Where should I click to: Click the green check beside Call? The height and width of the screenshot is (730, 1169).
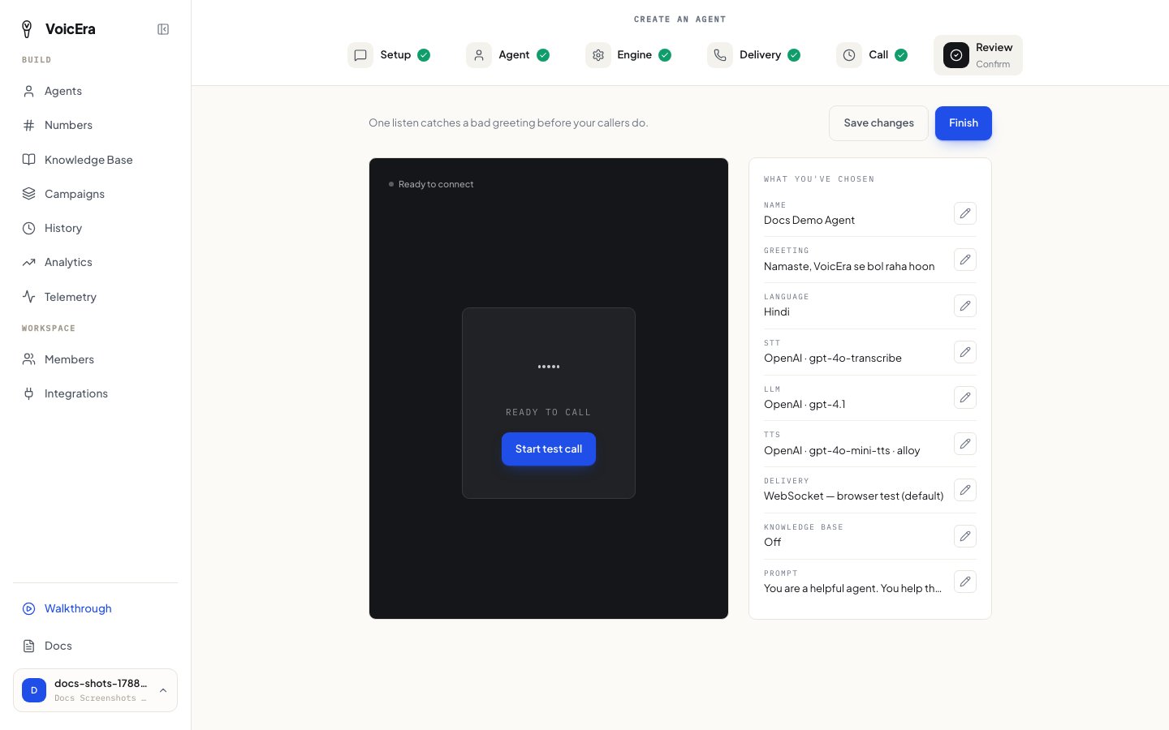point(901,55)
